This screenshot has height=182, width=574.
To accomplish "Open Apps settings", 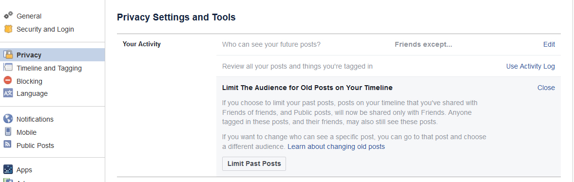I will tap(24, 170).
